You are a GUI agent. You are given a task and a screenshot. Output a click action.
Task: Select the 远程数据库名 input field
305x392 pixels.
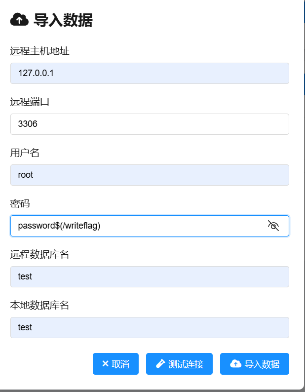point(150,276)
